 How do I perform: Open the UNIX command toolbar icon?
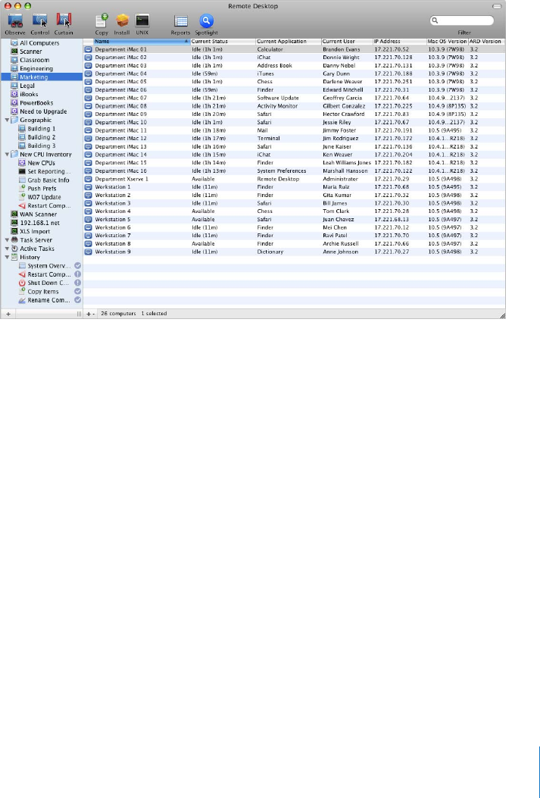coord(142,21)
